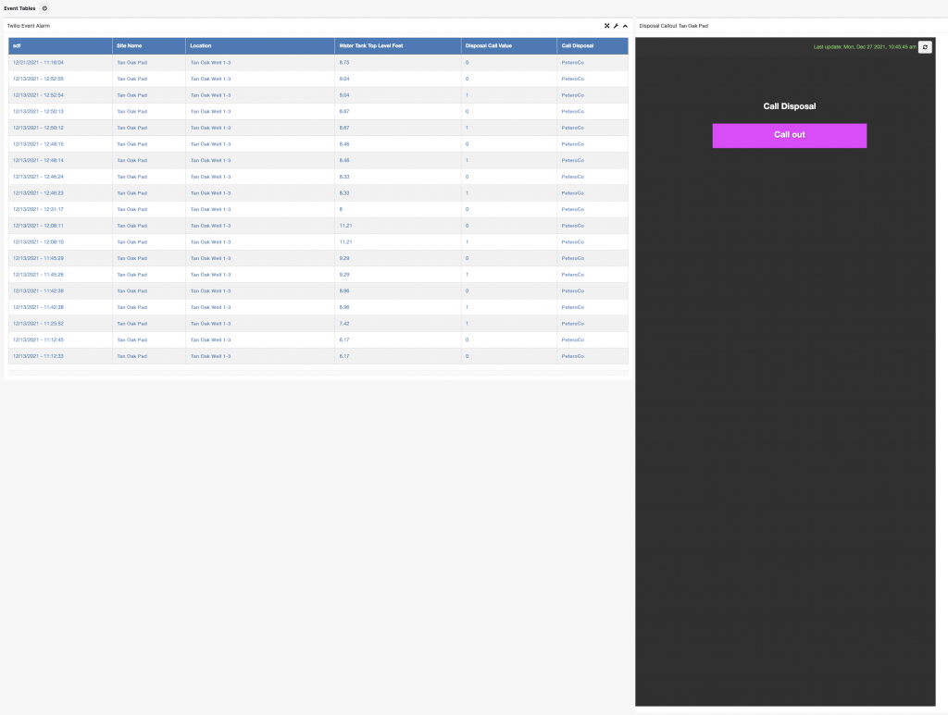Click Disposal Callout Tan Oak Pad title
The image size is (948, 715).
674,26
